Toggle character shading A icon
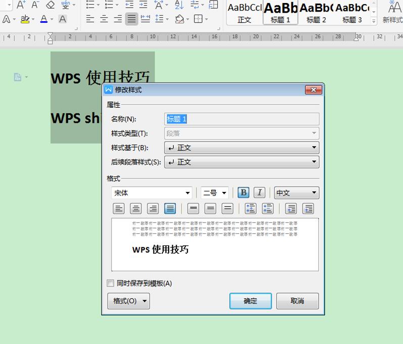 click(63, 19)
